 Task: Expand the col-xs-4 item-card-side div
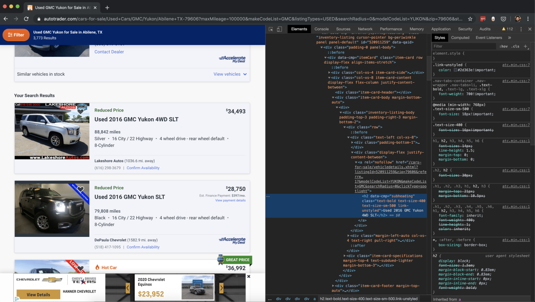[329, 73]
